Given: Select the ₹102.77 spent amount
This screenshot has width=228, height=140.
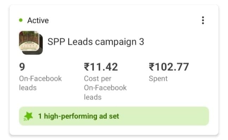Looking at the screenshot, I should (169, 67).
